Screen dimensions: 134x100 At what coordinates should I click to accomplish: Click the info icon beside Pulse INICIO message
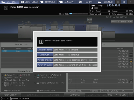click(6, 8)
